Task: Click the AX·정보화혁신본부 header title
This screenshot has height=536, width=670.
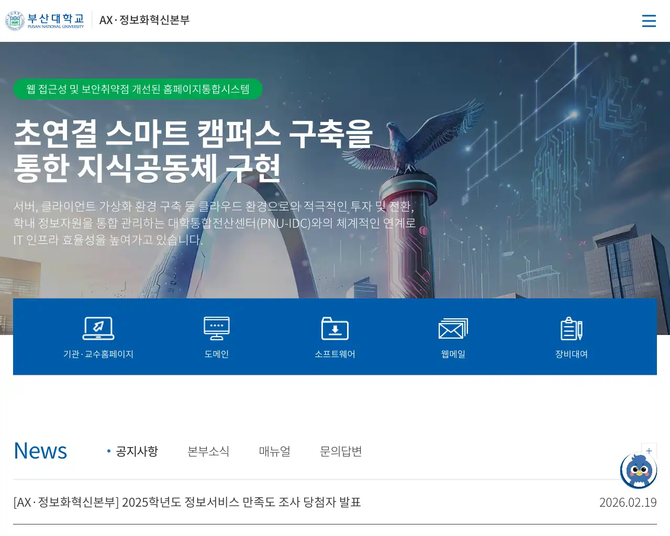Action: (144, 21)
